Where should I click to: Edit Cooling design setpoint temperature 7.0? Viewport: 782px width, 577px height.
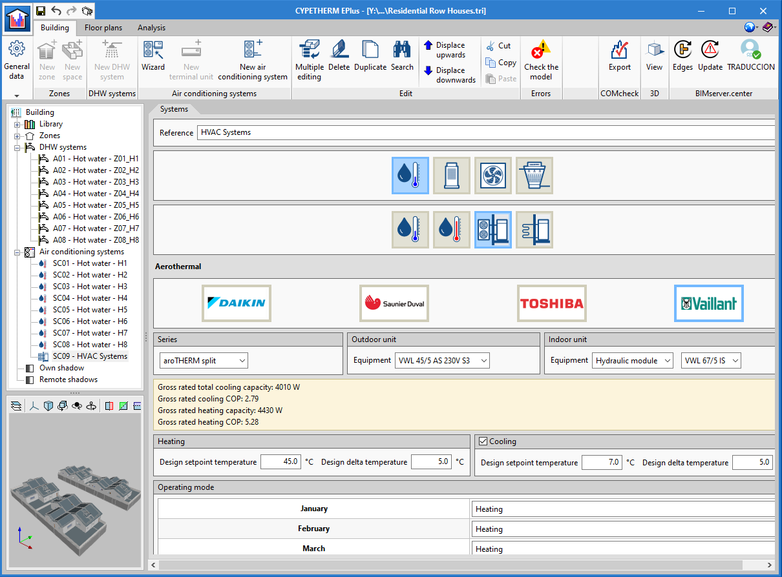point(602,462)
